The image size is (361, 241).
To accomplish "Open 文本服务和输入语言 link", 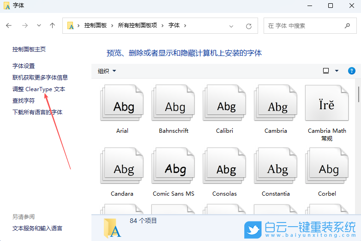I will (x=37, y=229).
